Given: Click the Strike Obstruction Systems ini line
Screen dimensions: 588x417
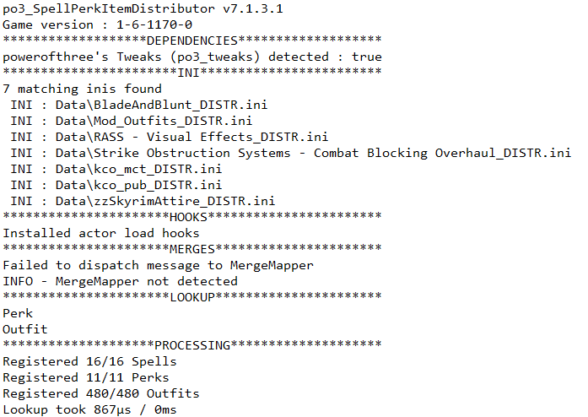Looking at the screenshot, I should [x=290, y=153].
